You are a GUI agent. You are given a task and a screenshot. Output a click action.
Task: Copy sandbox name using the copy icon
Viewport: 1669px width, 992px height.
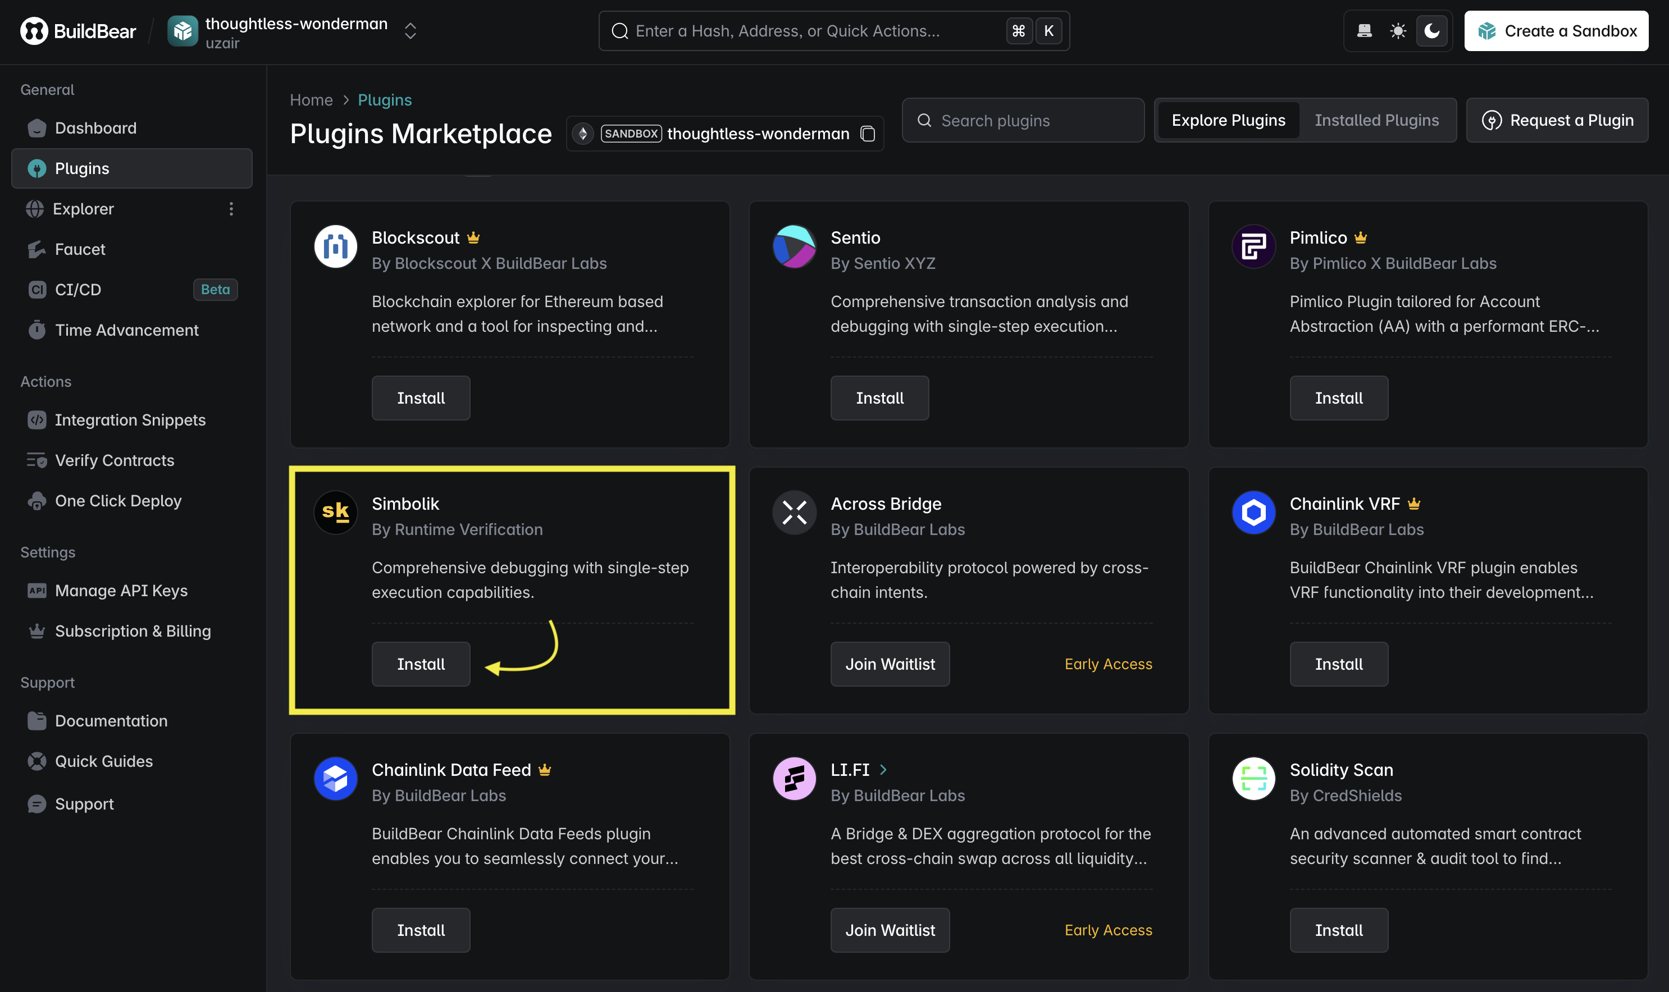coord(868,134)
